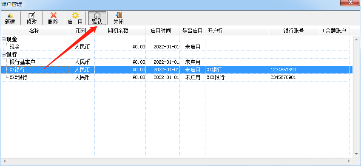This screenshot has height=166, width=361.
Task: Sort by 名称 column header
Action: [35, 30]
